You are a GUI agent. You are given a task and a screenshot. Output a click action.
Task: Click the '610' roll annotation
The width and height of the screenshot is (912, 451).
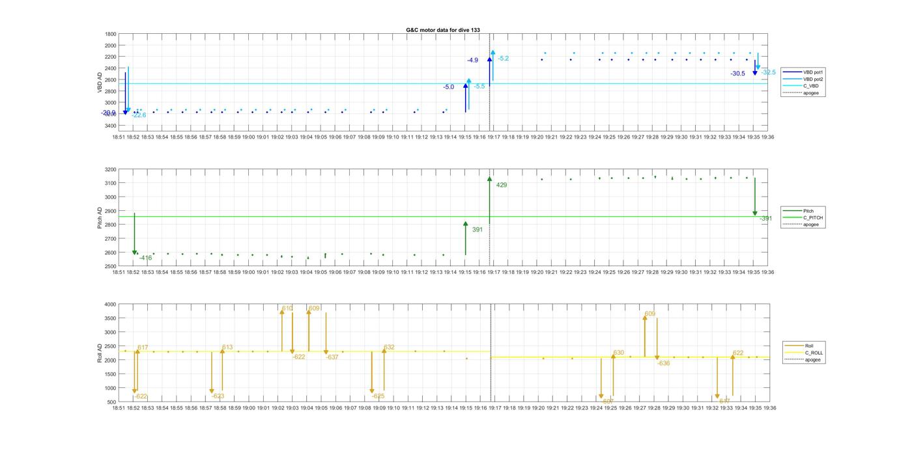click(x=287, y=308)
